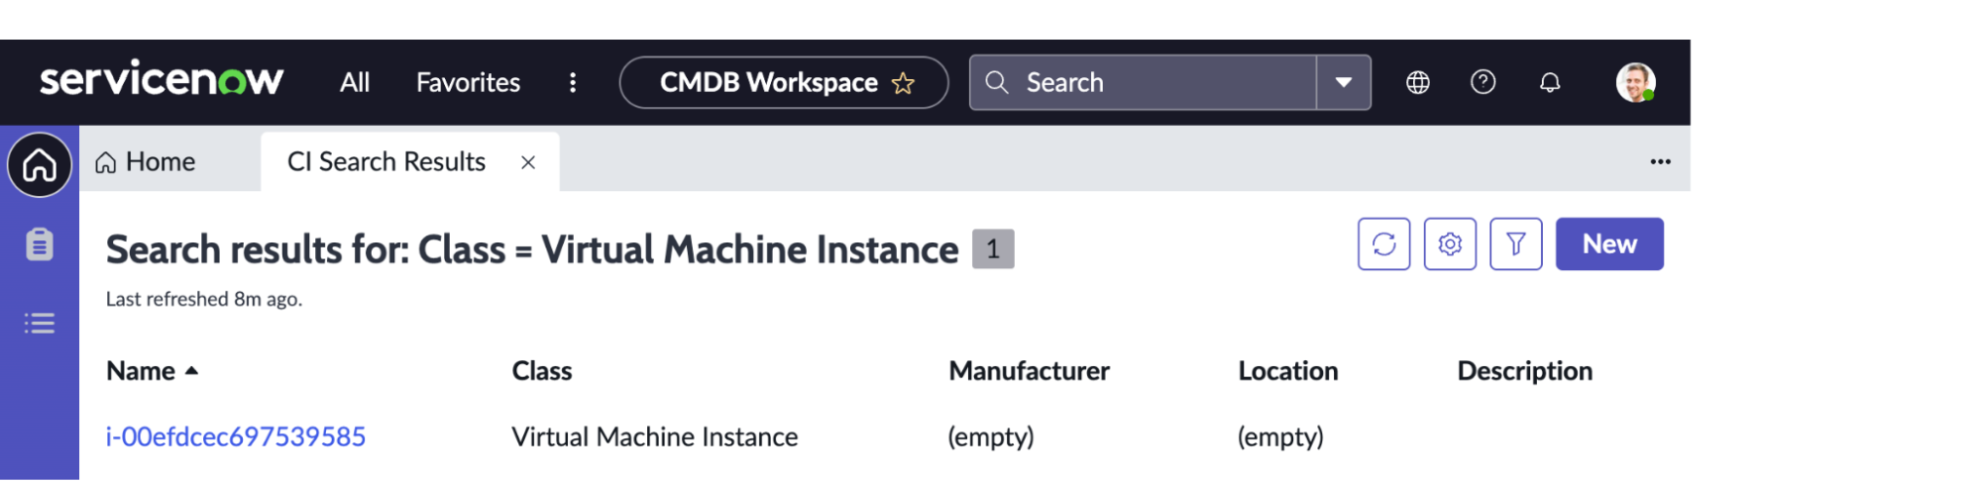Sort by the Description column header

click(x=1525, y=371)
